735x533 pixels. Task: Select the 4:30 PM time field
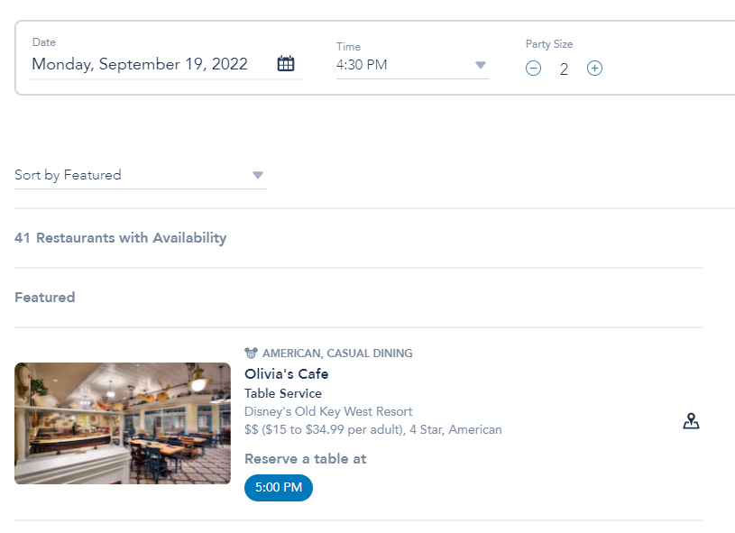click(x=412, y=65)
